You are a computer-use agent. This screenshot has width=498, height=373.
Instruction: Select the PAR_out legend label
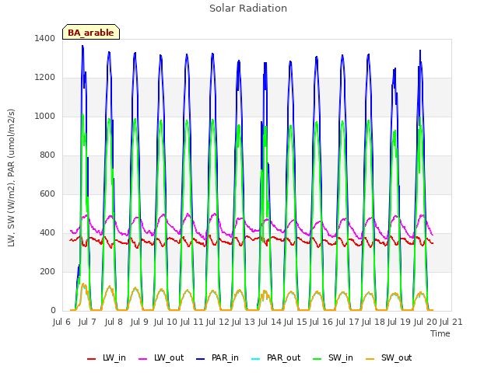[283, 357]
